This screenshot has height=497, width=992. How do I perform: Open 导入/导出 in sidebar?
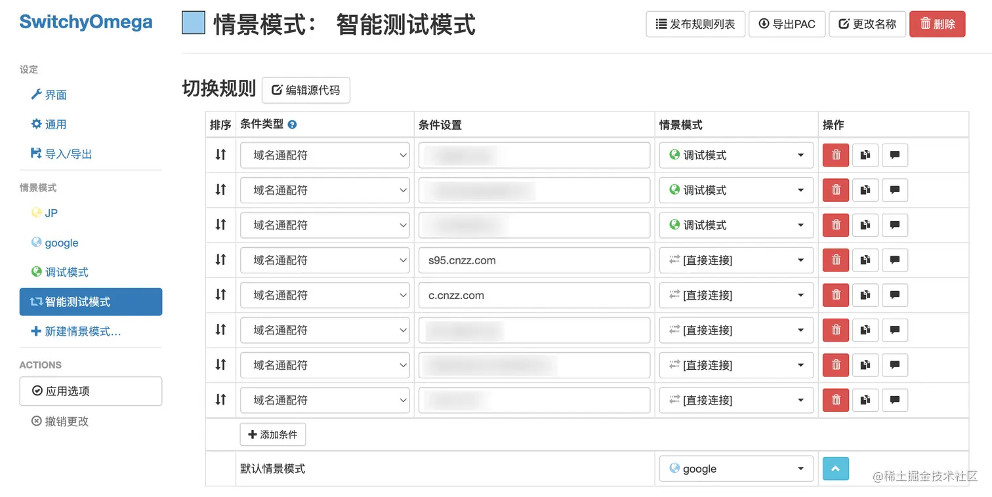pyautogui.click(x=91, y=154)
